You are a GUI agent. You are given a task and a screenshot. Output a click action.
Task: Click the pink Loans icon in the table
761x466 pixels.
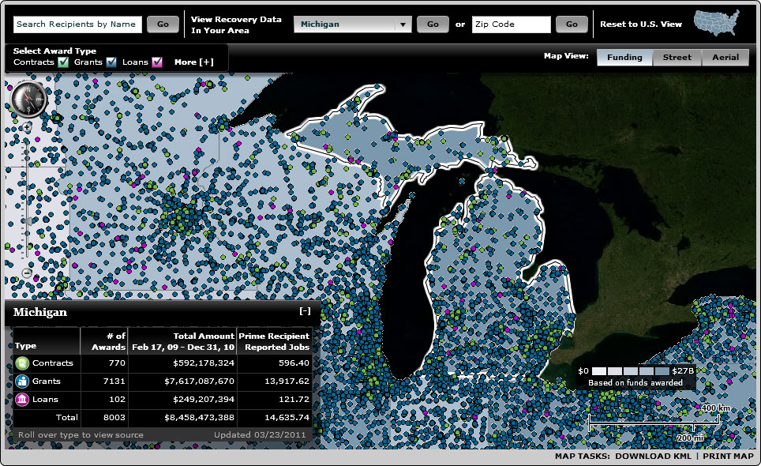22,400
